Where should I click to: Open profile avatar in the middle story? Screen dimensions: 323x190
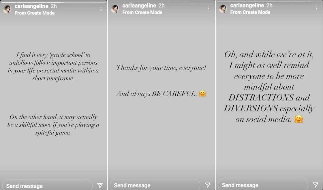(115, 9)
